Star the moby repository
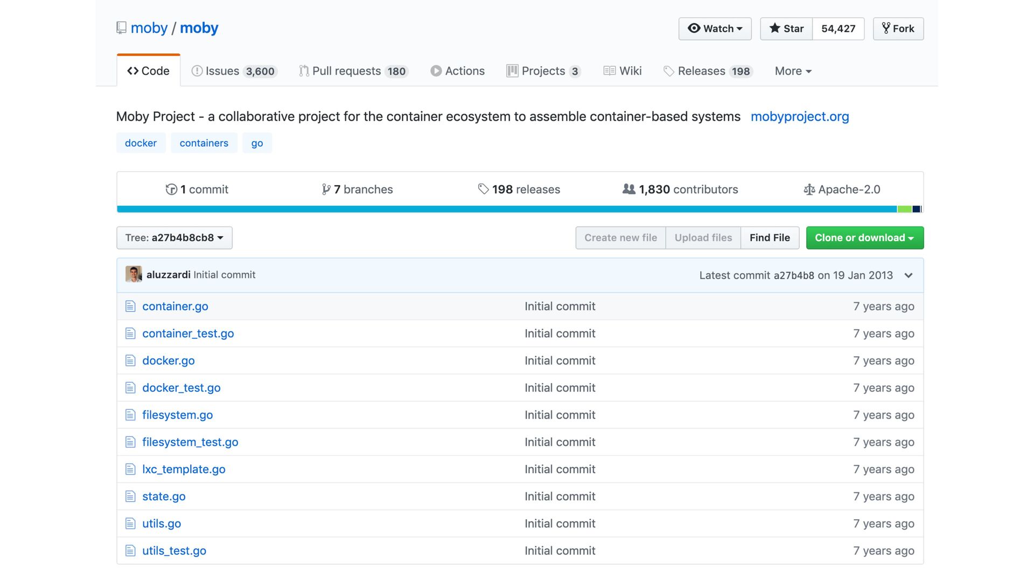1034x581 pixels. pos(786,29)
